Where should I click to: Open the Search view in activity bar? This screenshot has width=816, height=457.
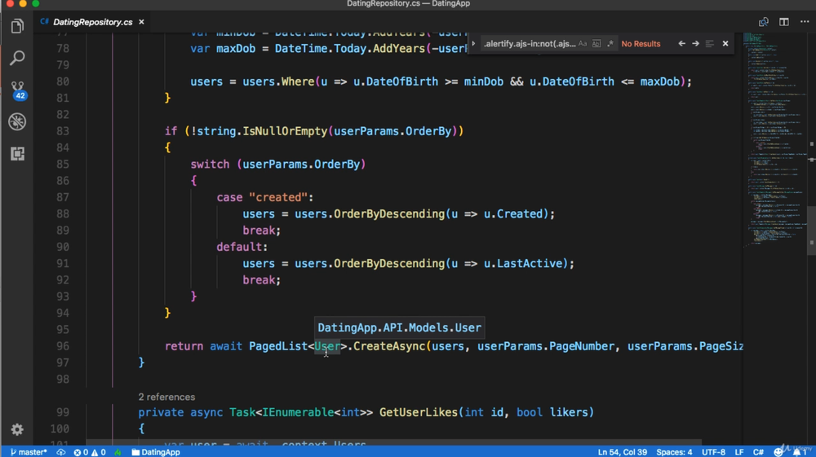(17, 58)
